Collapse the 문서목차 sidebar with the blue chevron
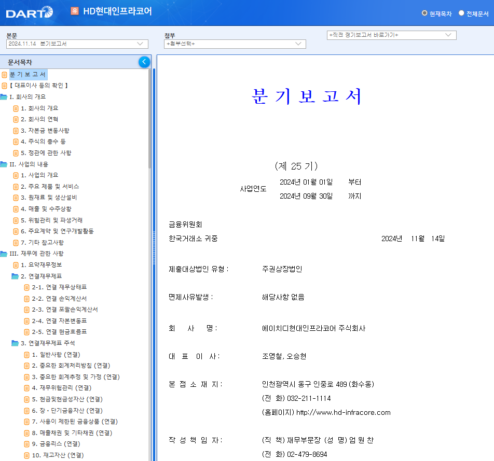 click(x=144, y=61)
